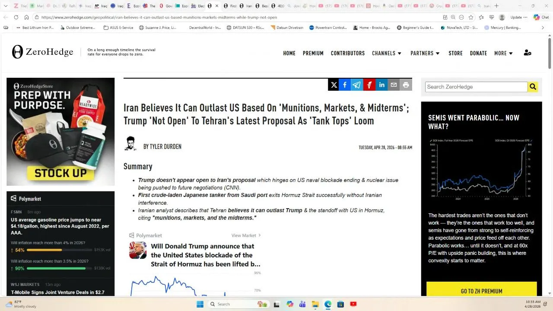Open browser essentials heart icon
Screen dimensions: 553x311
(492, 17)
